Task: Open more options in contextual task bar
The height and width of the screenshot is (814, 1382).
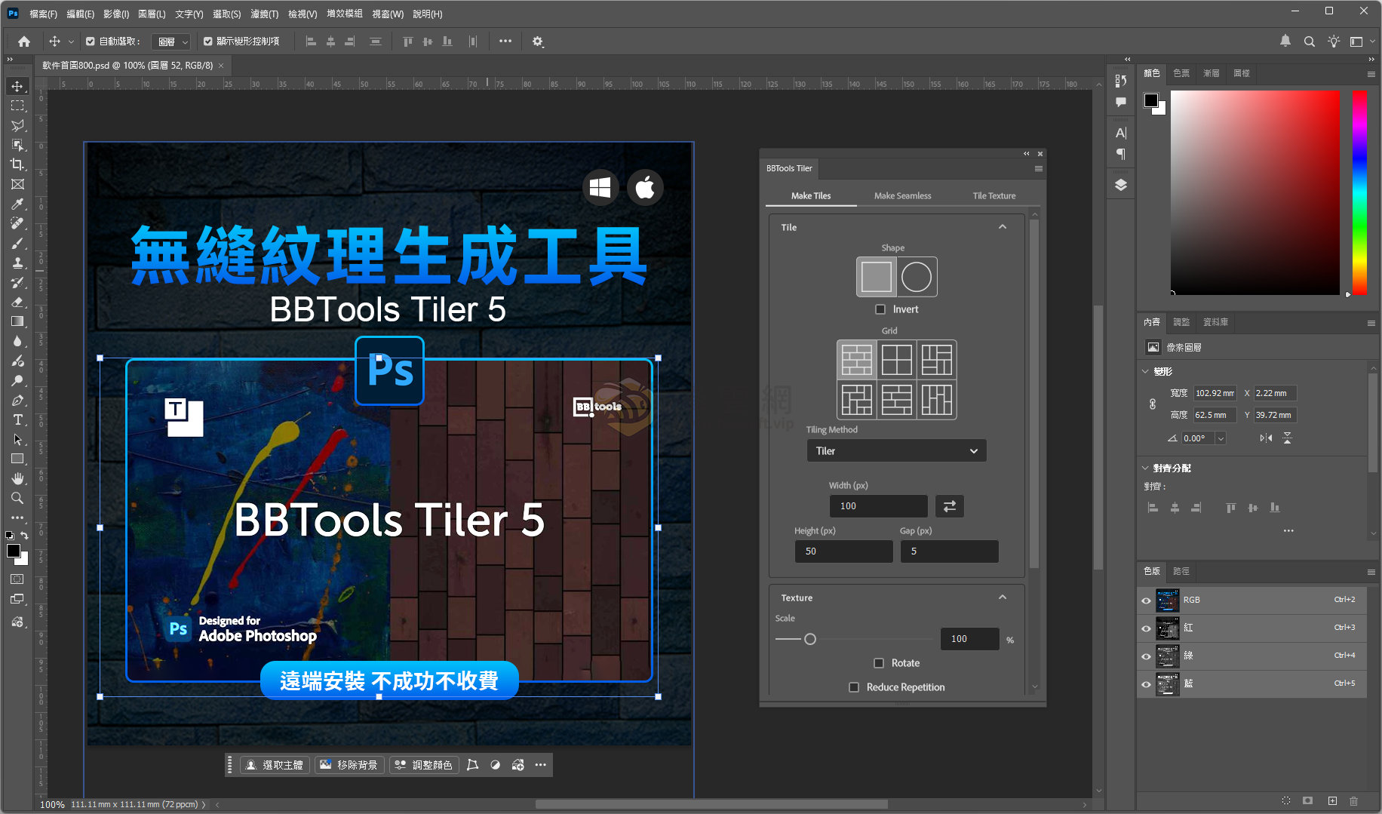Action: pos(541,765)
